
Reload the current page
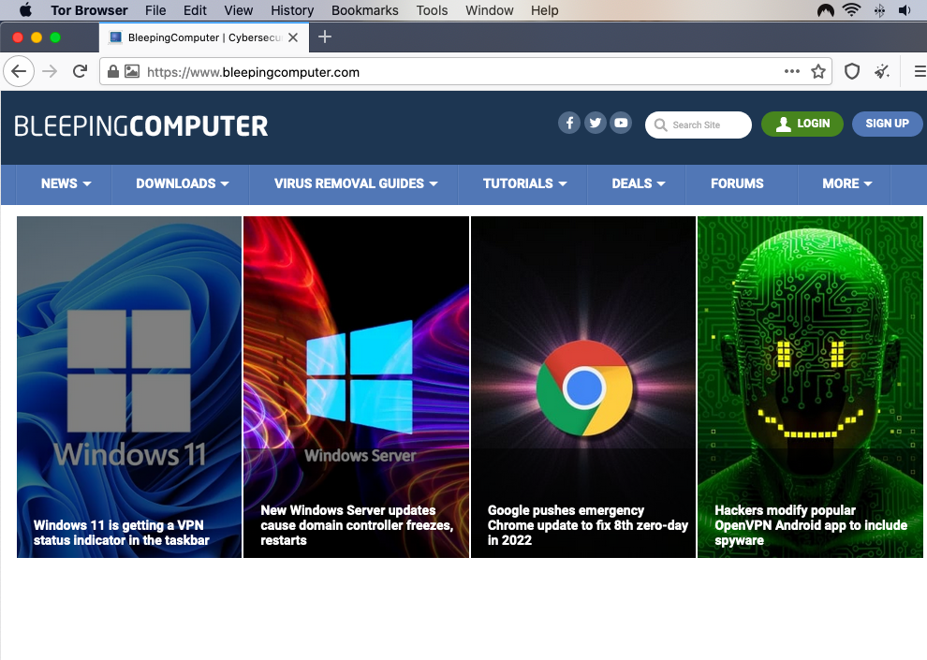tap(80, 72)
